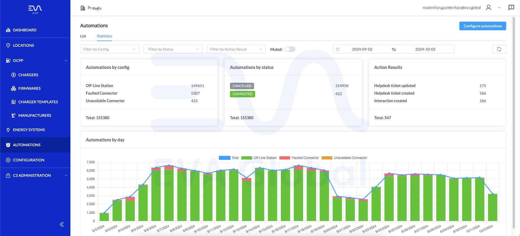Click the Firmwares icon in sidebar
This screenshot has height=236, width=520.
[x=14, y=88]
